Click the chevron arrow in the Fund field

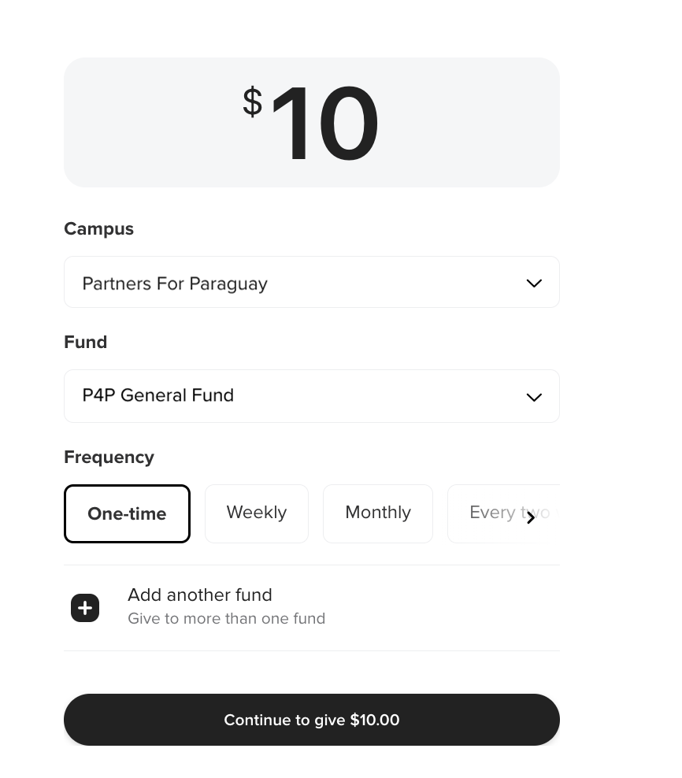click(x=534, y=398)
